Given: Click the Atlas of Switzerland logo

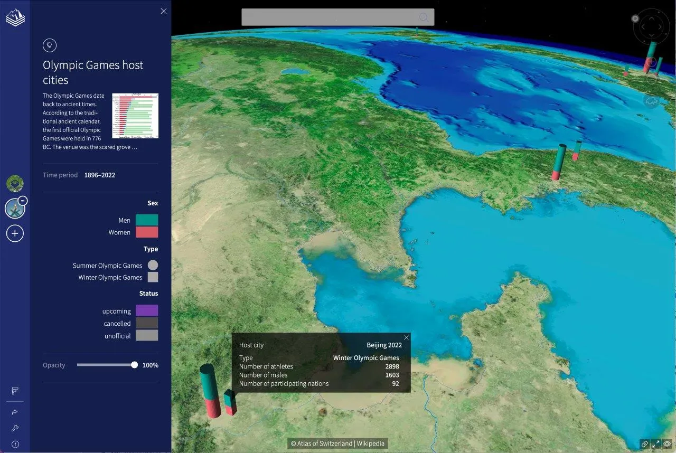Looking at the screenshot, I should point(15,17).
